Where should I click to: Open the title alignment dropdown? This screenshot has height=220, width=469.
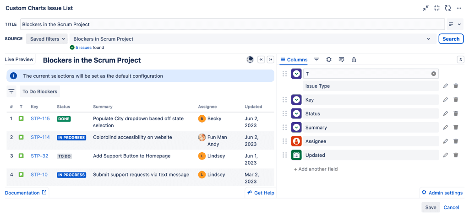pos(455,24)
